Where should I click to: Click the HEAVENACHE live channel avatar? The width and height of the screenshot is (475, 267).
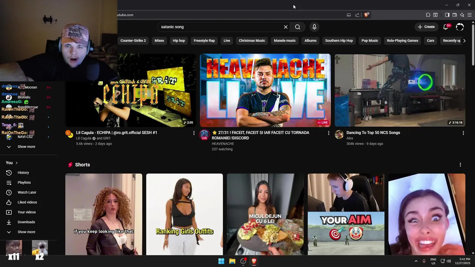coord(204,134)
